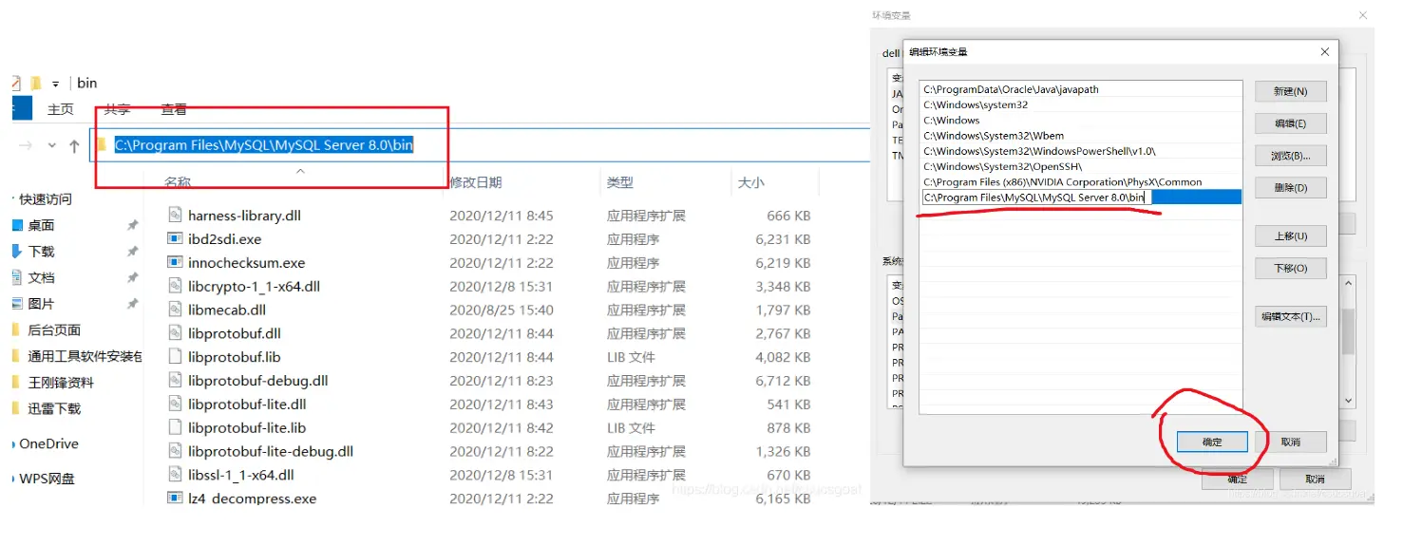Open the recent locations dropdown arrow
The width and height of the screenshot is (1422, 546).
(x=51, y=146)
